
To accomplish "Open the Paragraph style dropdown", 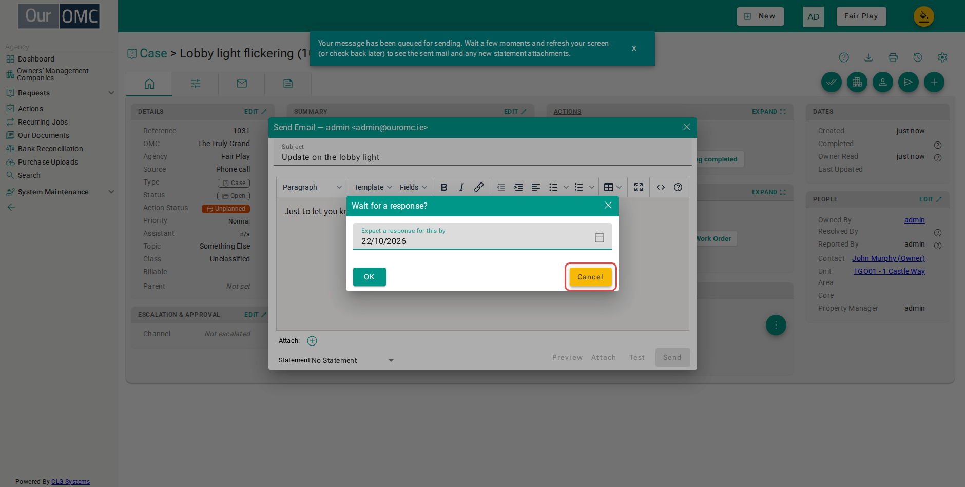I will pyautogui.click(x=312, y=187).
